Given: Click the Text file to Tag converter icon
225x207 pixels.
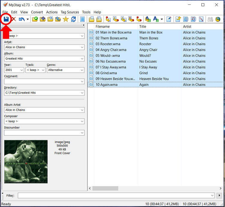Looking at the screenshot, I should pyautogui.click(x=131, y=19).
